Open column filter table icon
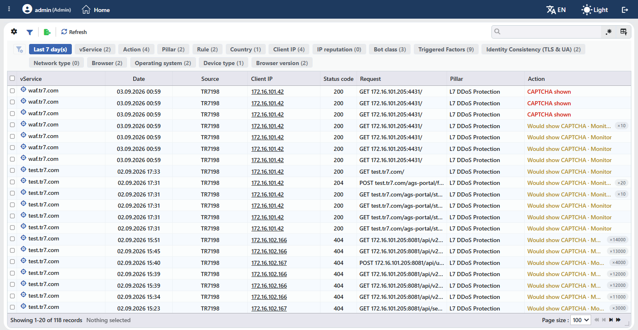The height and width of the screenshot is (330, 638). [x=623, y=32]
